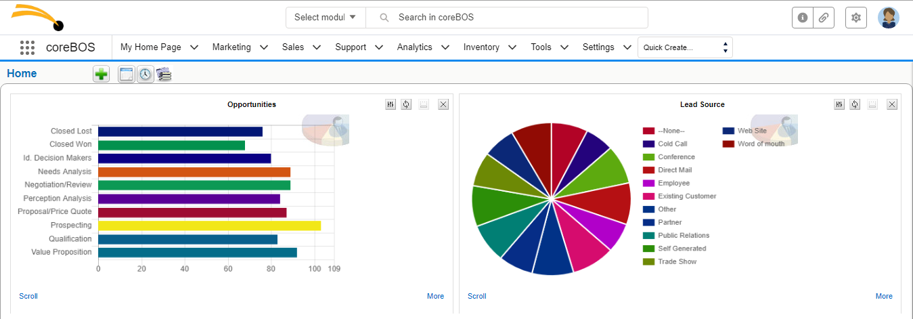The width and height of the screenshot is (913, 319).
Task: Close the Opportunities widget
Action: click(443, 104)
